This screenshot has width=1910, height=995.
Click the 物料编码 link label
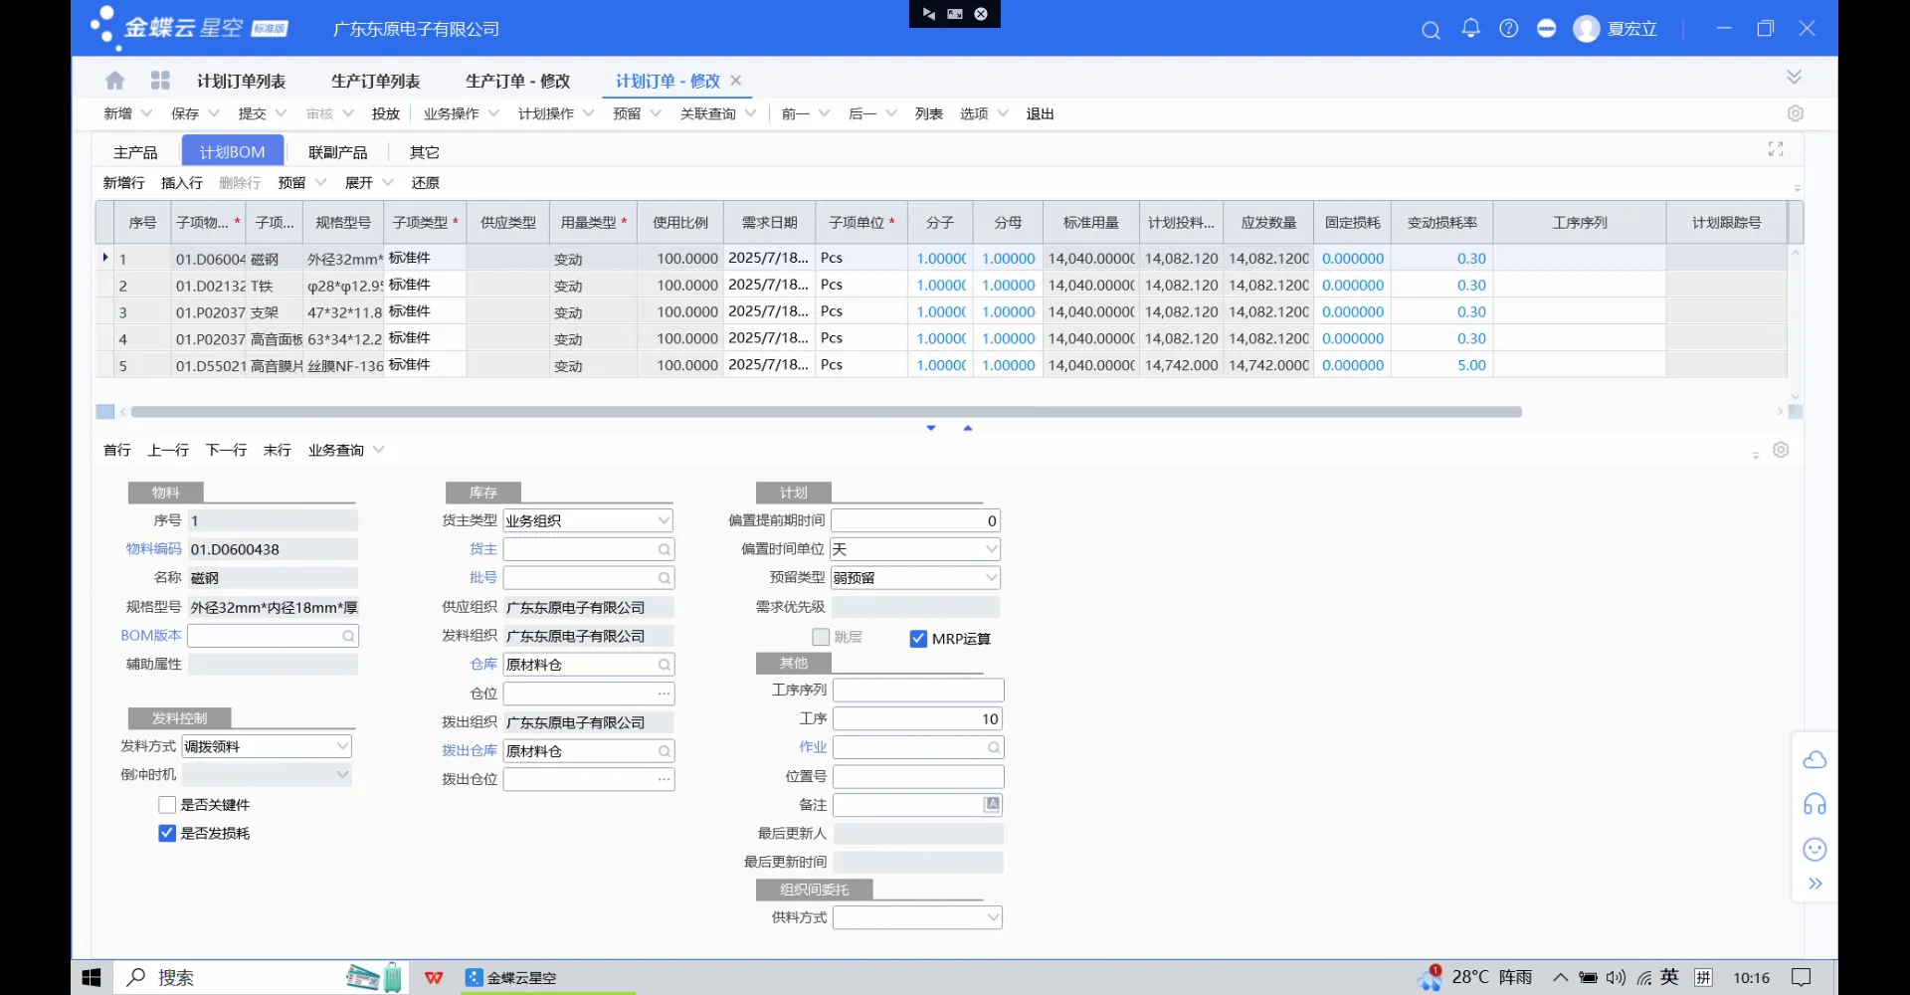tap(153, 549)
